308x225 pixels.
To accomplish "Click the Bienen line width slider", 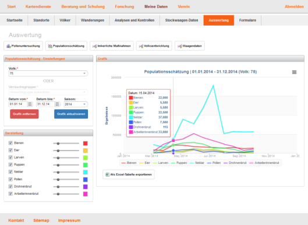I will [66, 144].
